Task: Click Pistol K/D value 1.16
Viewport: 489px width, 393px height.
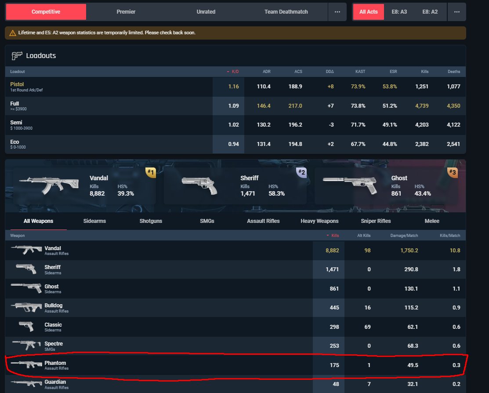Action: 233,87
